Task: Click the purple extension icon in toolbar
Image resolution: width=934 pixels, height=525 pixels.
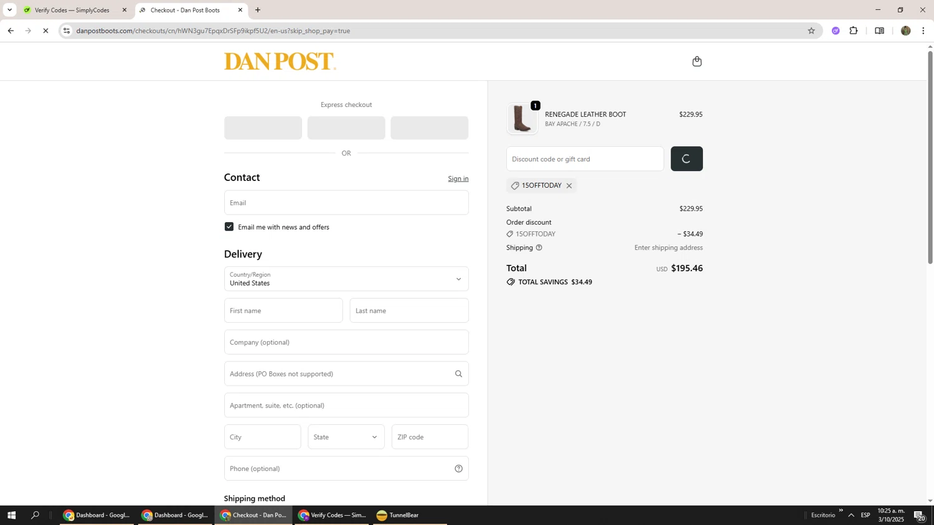Action: tap(836, 30)
